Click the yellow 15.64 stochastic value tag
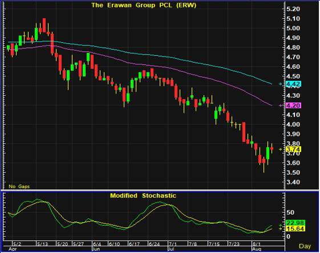 295,228
